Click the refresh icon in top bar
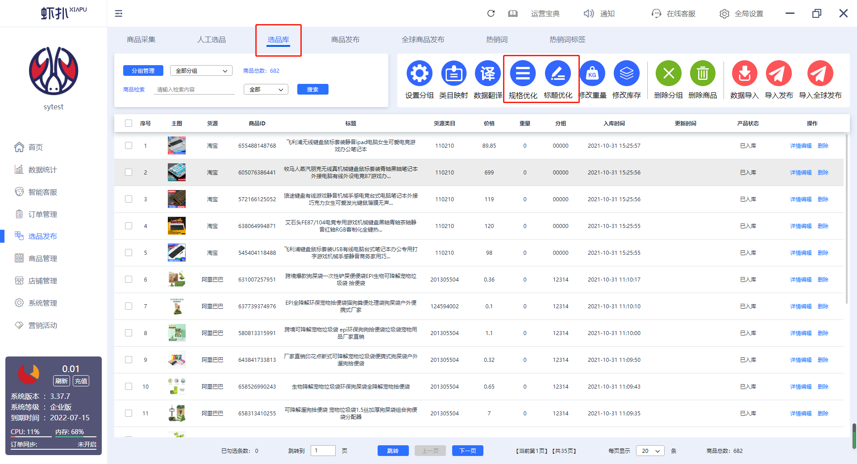 (x=491, y=13)
